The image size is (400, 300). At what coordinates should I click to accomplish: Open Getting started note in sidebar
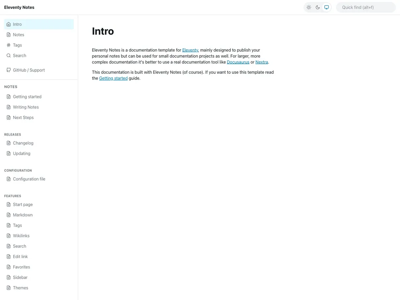39,97
